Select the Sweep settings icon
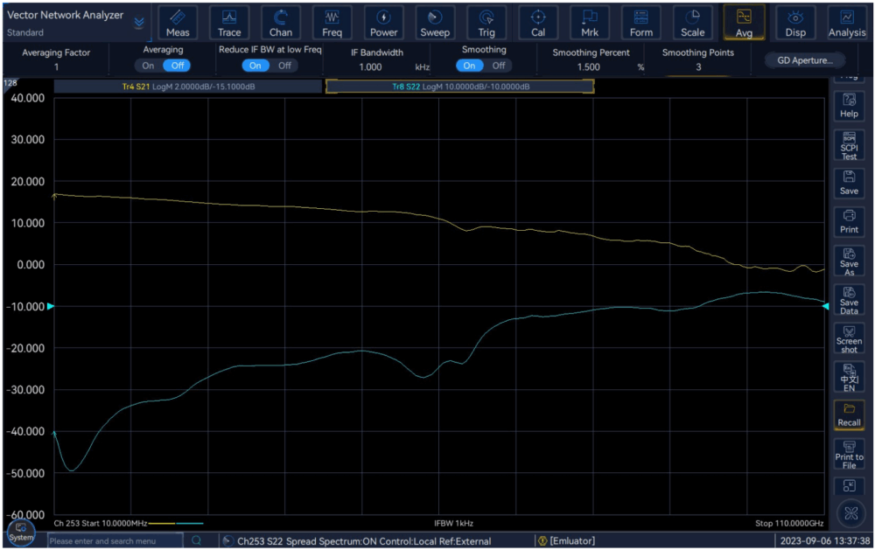Viewport: 875px width, 550px height. [435, 23]
